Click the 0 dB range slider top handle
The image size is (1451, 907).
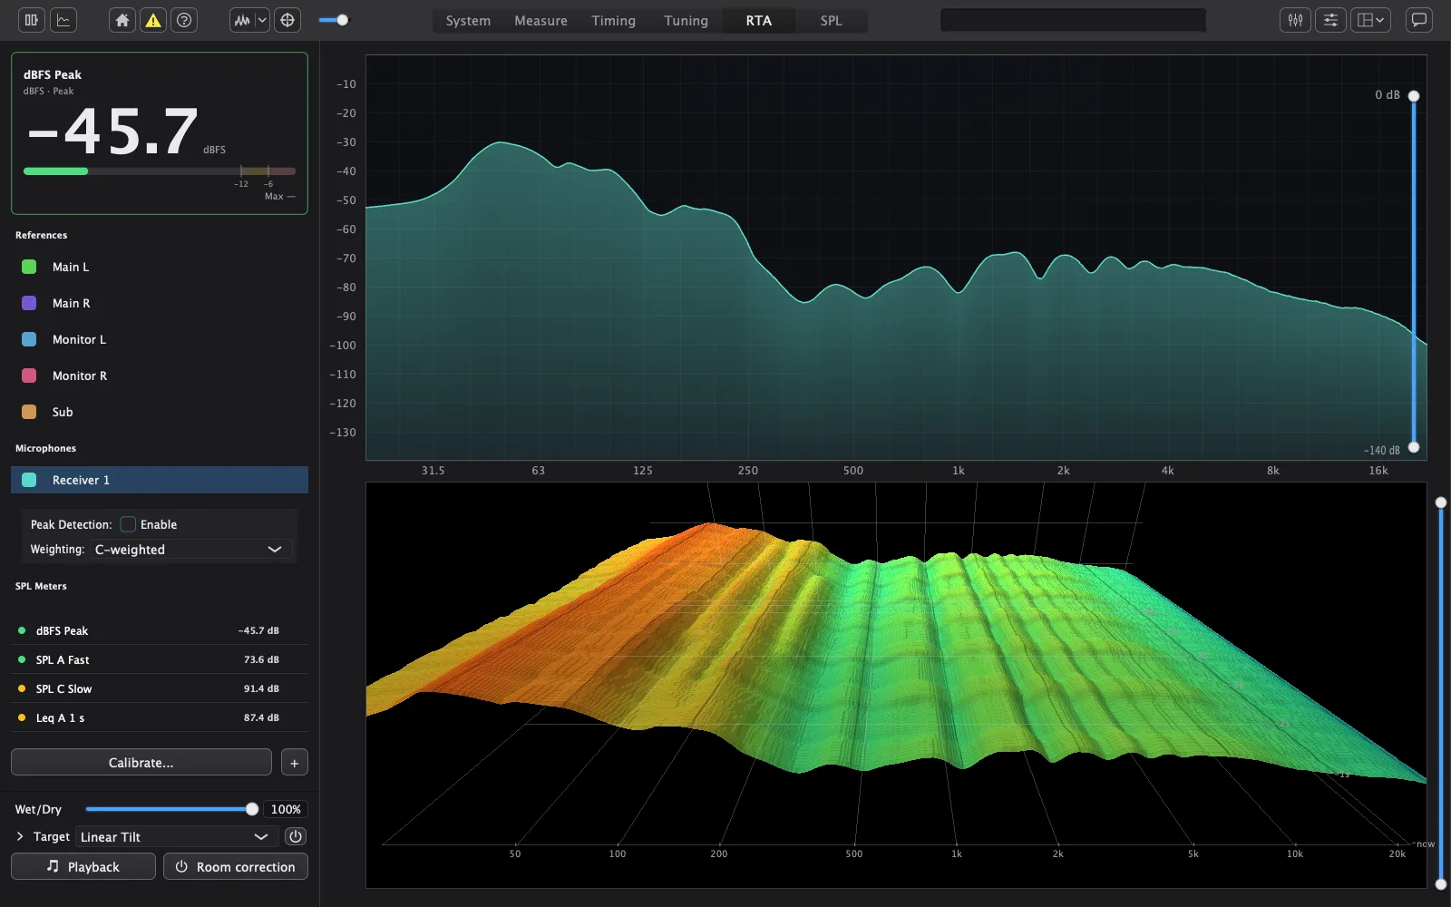1413,96
